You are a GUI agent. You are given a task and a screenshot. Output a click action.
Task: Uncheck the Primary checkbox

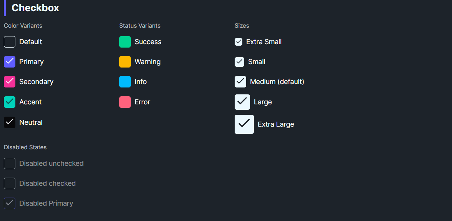click(x=10, y=61)
